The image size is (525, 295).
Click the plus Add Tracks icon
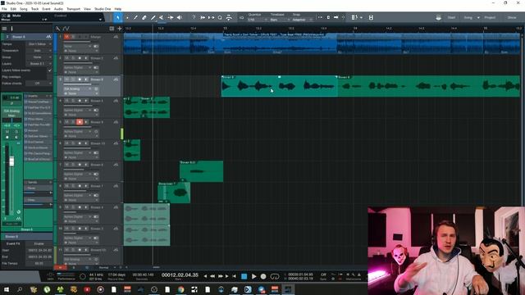[120, 29]
